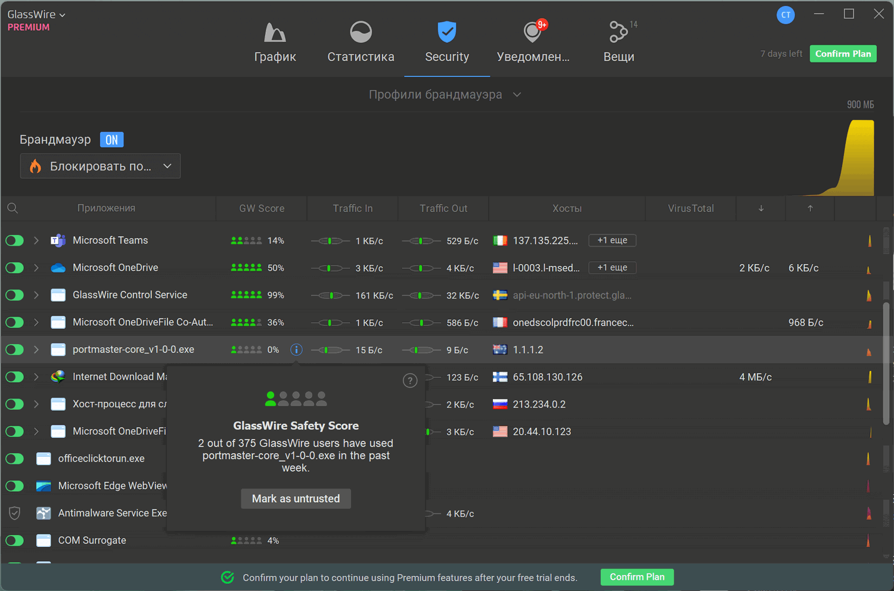The image size is (894, 591).
Task: Click the Swedish flag beside api-eu-north-1
Action: [500, 295]
